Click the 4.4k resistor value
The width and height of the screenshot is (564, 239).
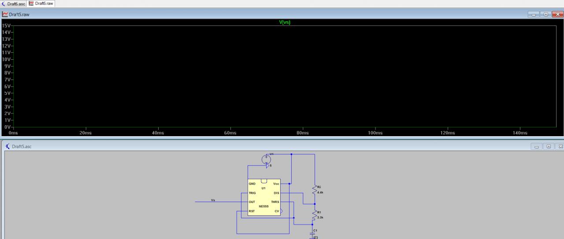tap(320, 192)
